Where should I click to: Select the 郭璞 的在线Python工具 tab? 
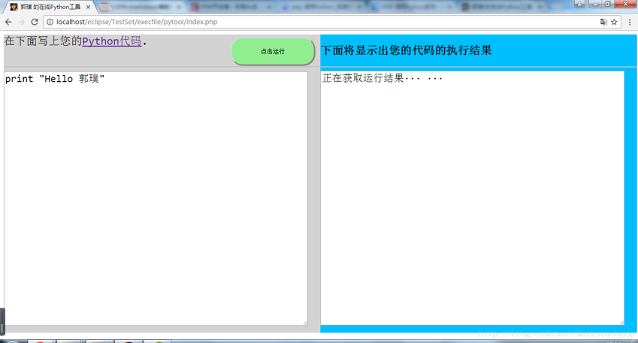[x=49, y=7]
